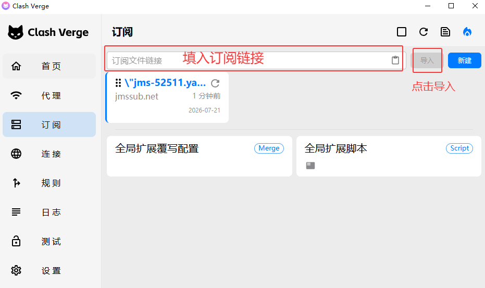485x288 pixels.
Task: Click the 订阅文件链接 input field
Action: (256, 60)
